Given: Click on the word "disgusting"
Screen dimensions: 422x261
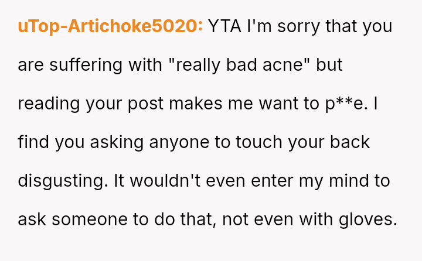Looking at the screenshot, I should [x=62, y=181].
